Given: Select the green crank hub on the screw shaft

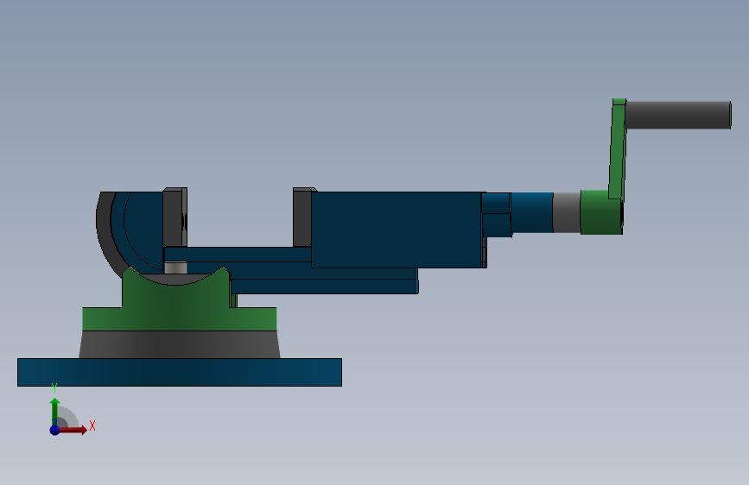Looking at the screenshot, I should point(601,212).
